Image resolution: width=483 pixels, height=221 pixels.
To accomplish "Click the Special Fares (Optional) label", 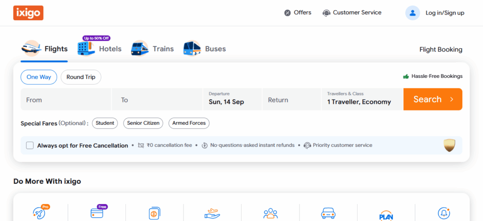I will [54, 123].
